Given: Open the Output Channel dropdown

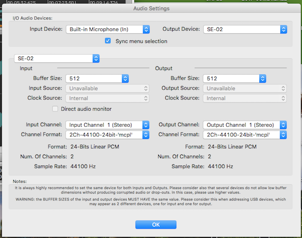Looking at the screenshot, I should 245,125.
